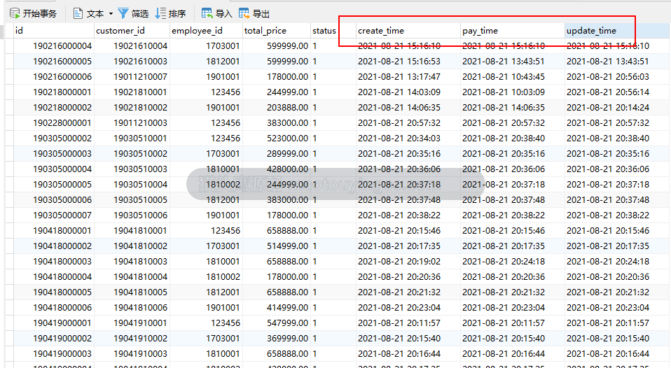Click employee_id cell in row 190216000004
This screenshot has width=671, height=368.
(x=206, y=46)
